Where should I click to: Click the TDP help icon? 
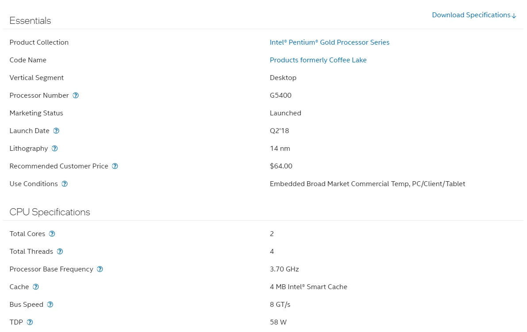point(30,322)
